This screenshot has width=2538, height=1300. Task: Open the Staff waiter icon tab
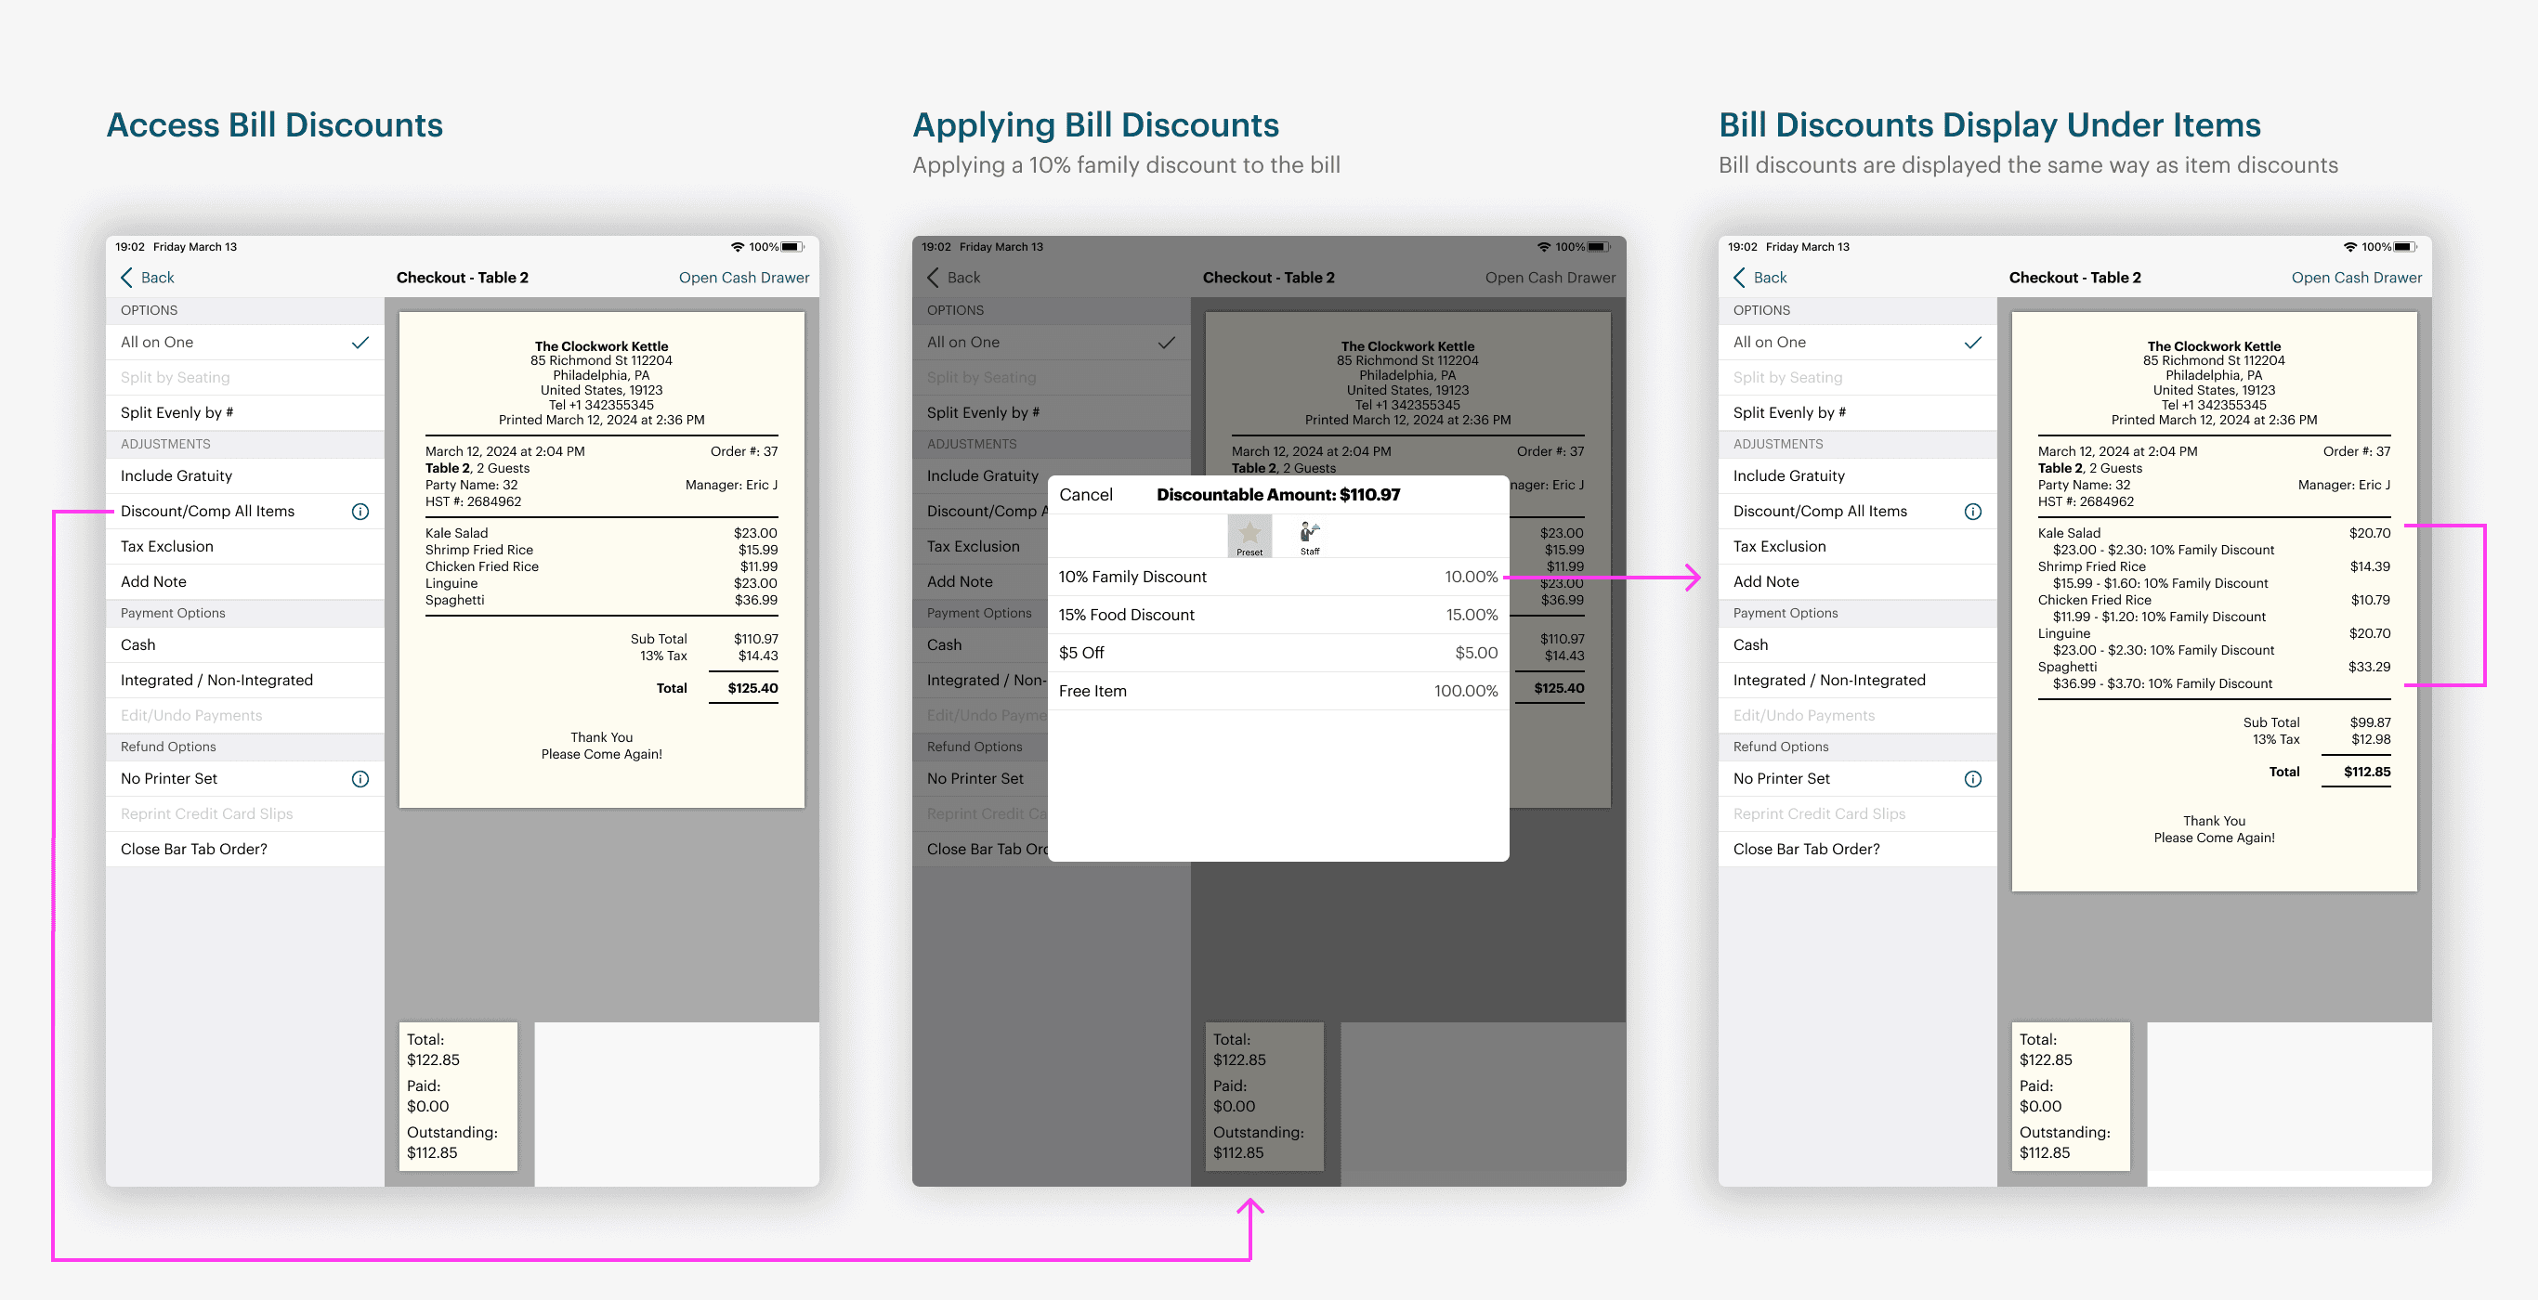1309,536
